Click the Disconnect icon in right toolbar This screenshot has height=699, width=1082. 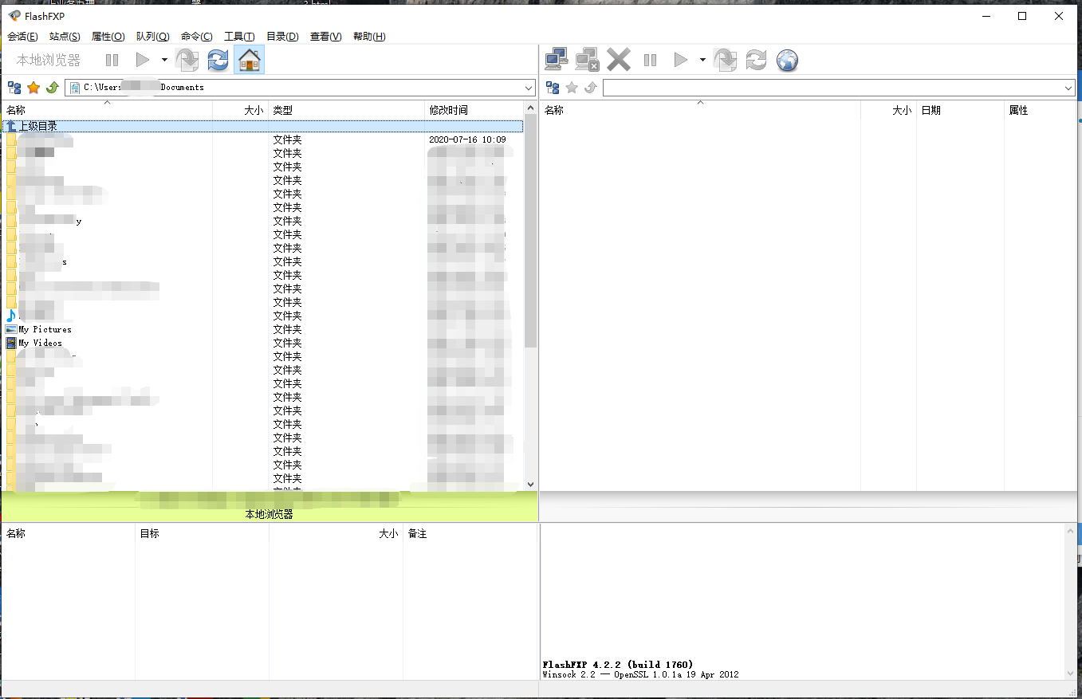(x=588, y=60)
